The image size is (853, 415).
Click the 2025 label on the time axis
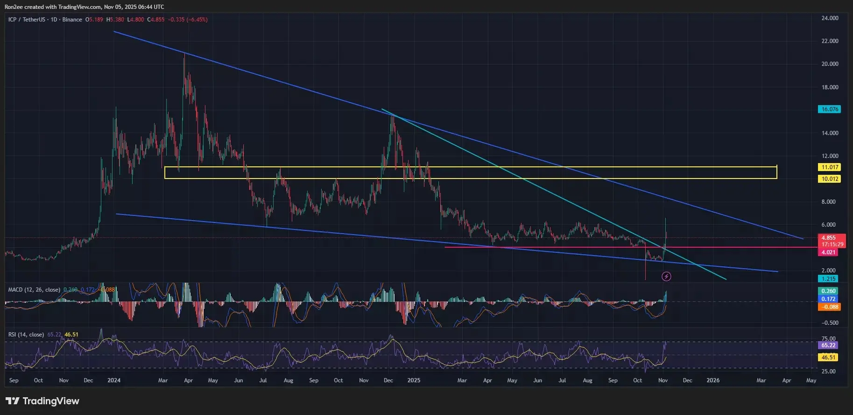coord(414,380)
